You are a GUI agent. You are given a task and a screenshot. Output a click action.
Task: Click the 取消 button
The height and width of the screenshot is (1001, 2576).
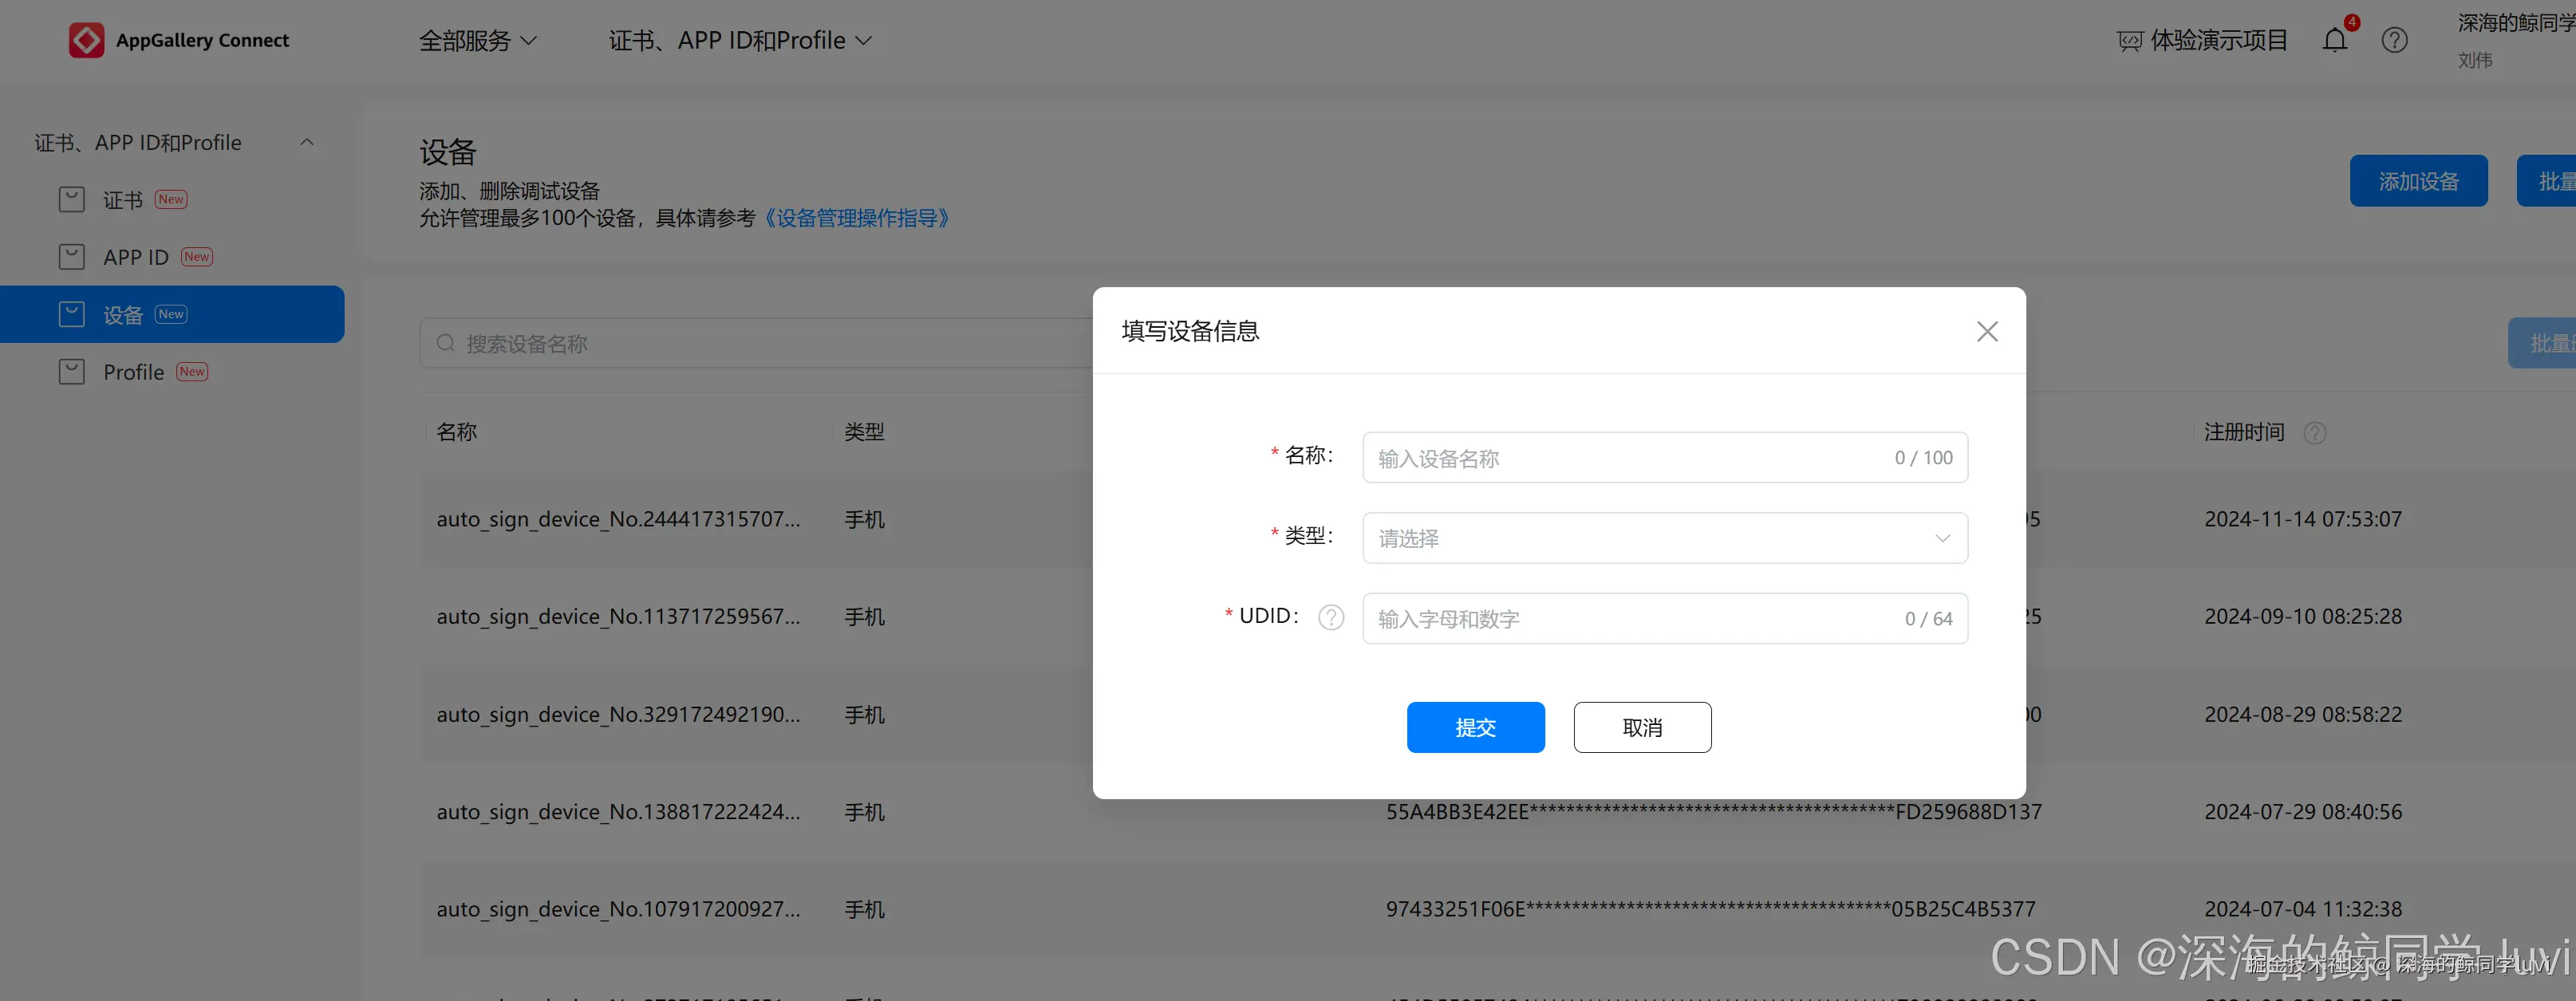pos(1641,727)
